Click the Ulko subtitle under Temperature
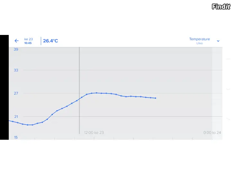This screenshot has width=234, height=175. click(x=200, y=43)
